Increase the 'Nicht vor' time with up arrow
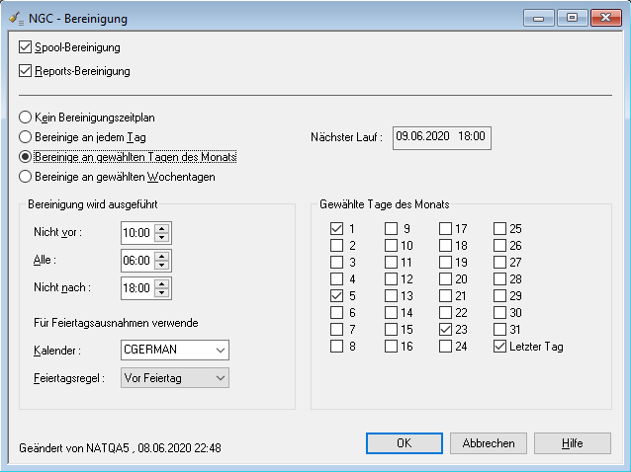This screenshot has width=631, height=472. (x=162, y=228)
